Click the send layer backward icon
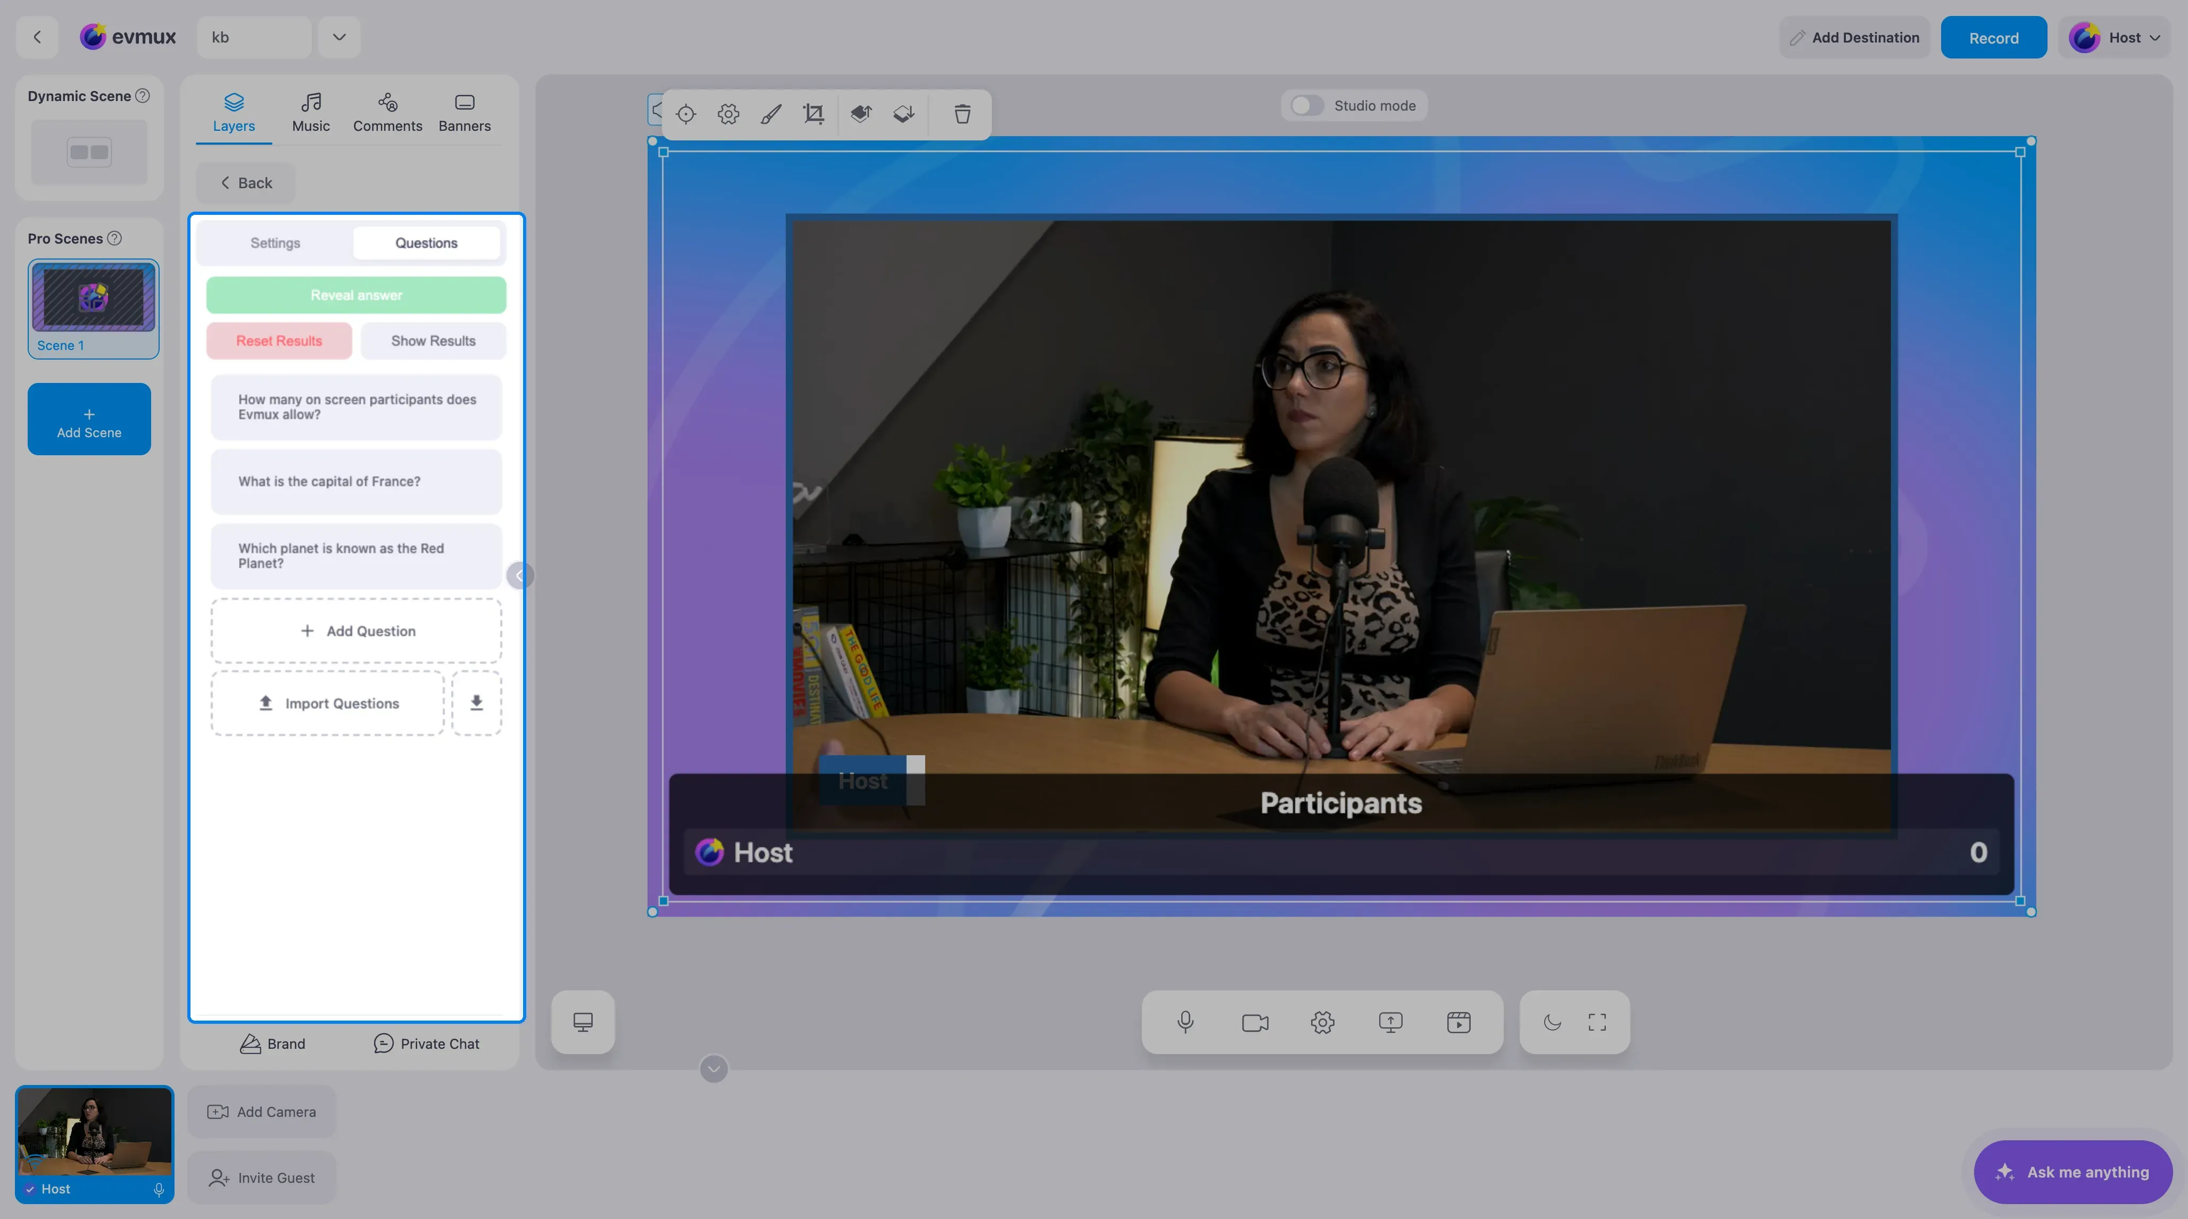Screen dimensions: 2188x1219 tap(904, 114)
